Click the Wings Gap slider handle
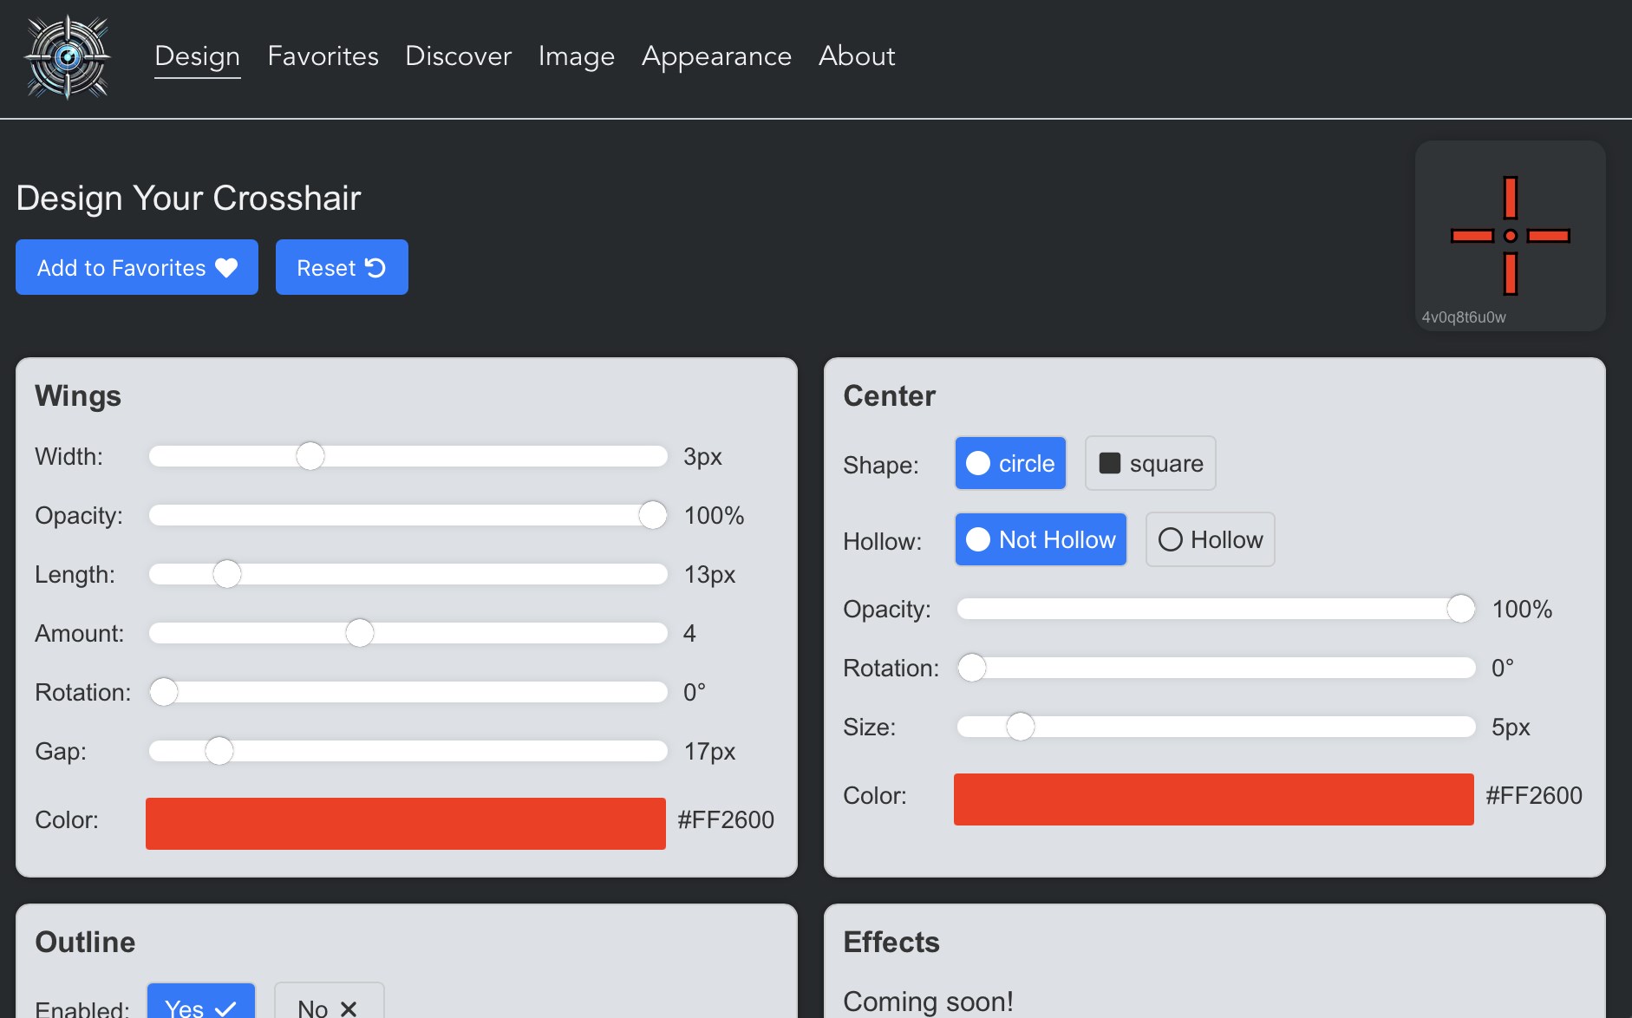Viewport: 1632px width, 1018px height. [219, 751]
